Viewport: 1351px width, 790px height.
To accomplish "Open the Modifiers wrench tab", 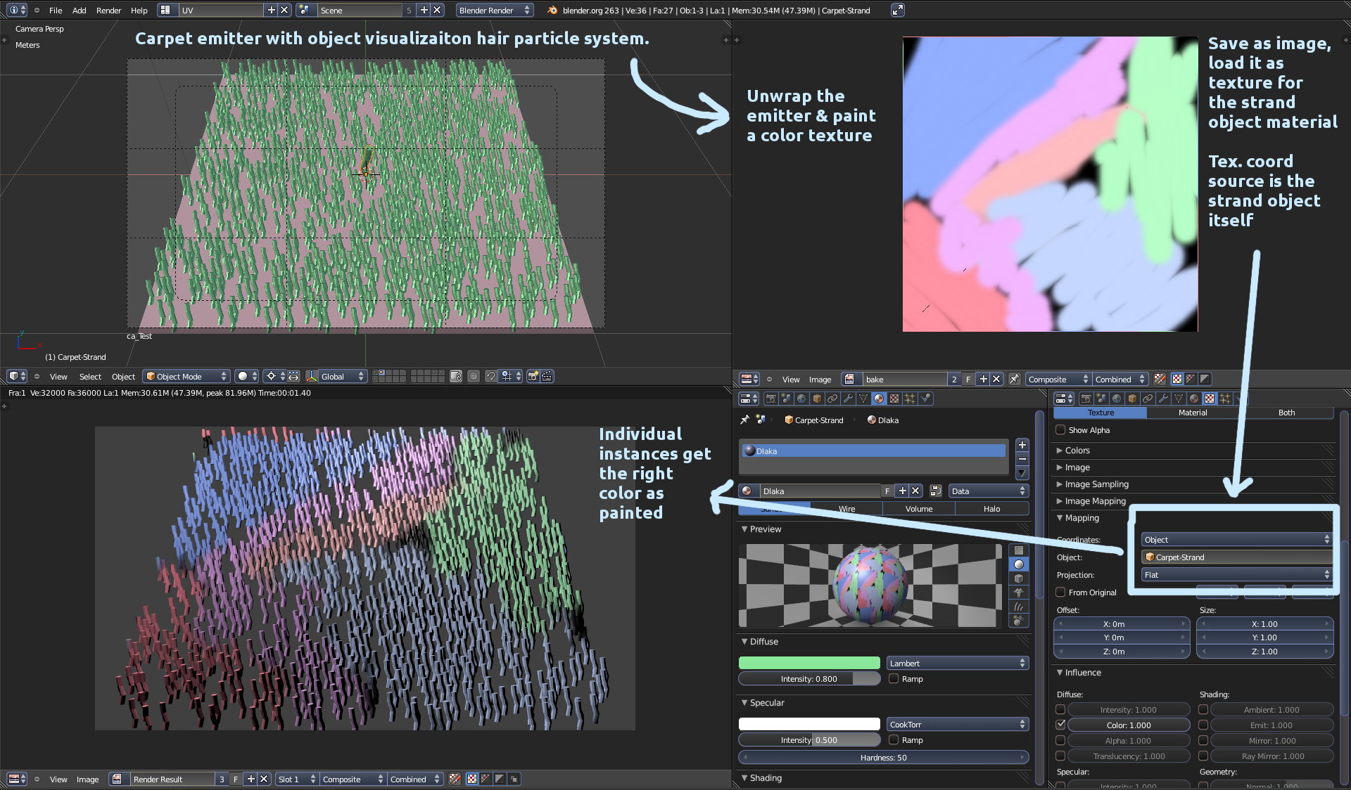I will click(848, 399).
